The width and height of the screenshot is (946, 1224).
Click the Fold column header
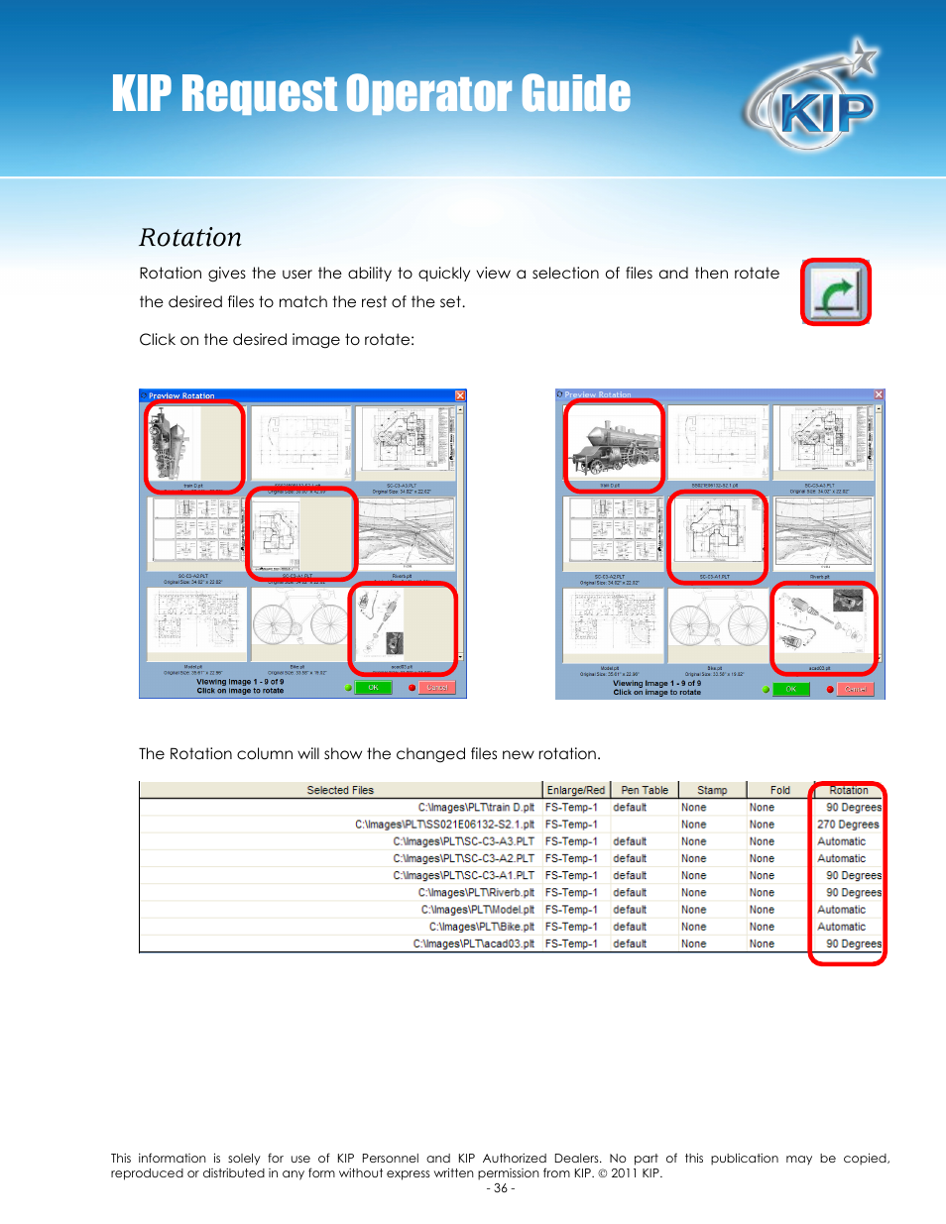780,790
